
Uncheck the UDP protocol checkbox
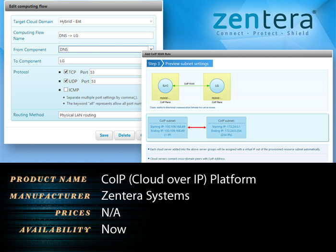click(x=66, y=81)
